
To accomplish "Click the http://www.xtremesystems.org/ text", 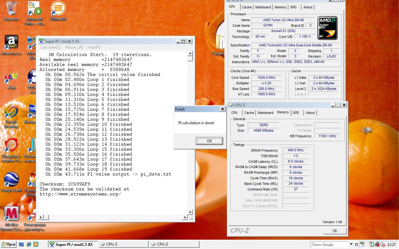I will (80, 194).
